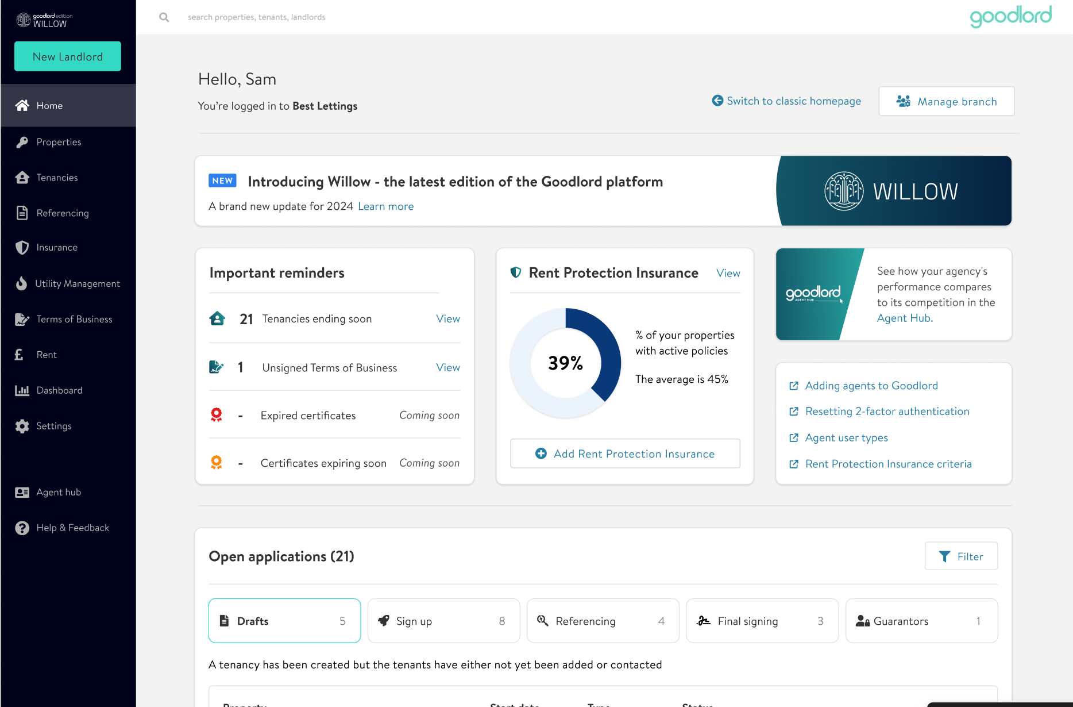The width and height of the screenshot is (1073, 707).
Task: Click the New Landlord button
Action: 68,56
